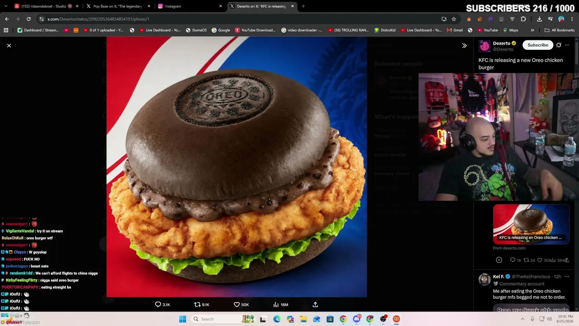The height and width of the screenshot is (326, 579).
Task: Open Kel F.'s profile avatar
Action: [x=484, y=279]
